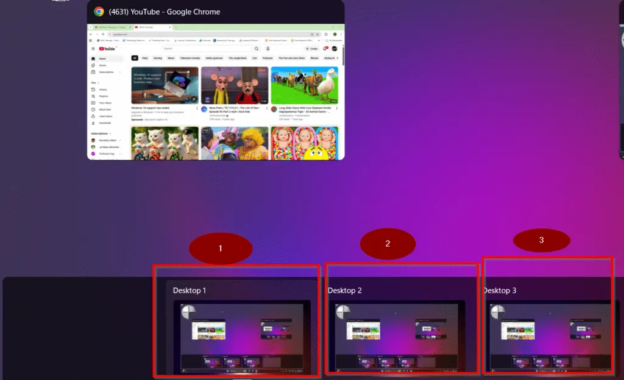Open the YouTube notifications bell

point(326,48)
